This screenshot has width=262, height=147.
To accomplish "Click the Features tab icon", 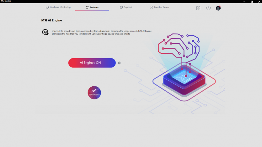I will 87,7.
